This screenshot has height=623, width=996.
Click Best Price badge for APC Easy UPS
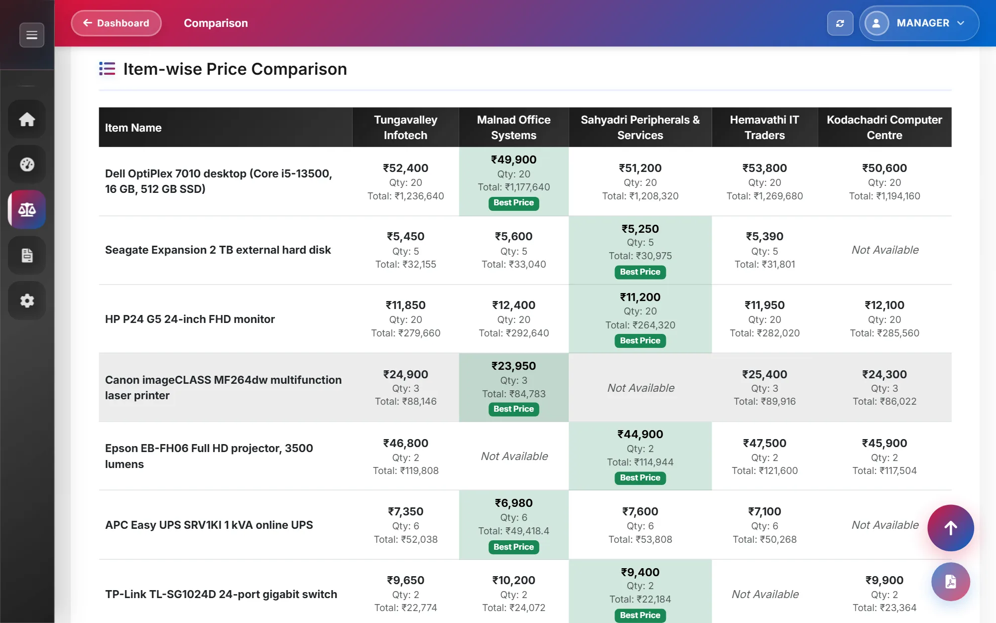point(513,547)
